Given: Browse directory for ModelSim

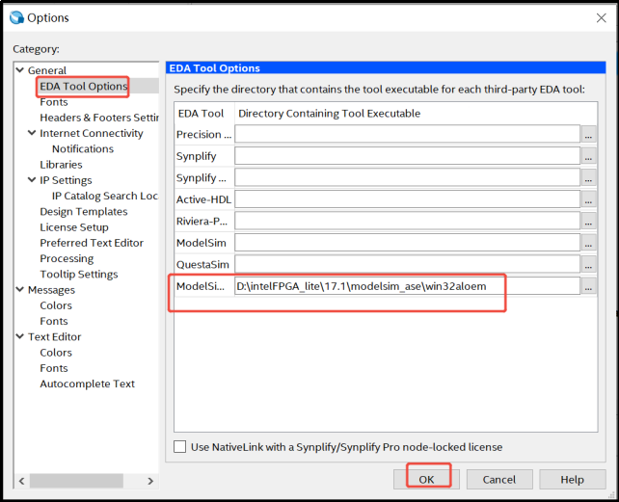Looking at the screenshot, I should point(588,243).
